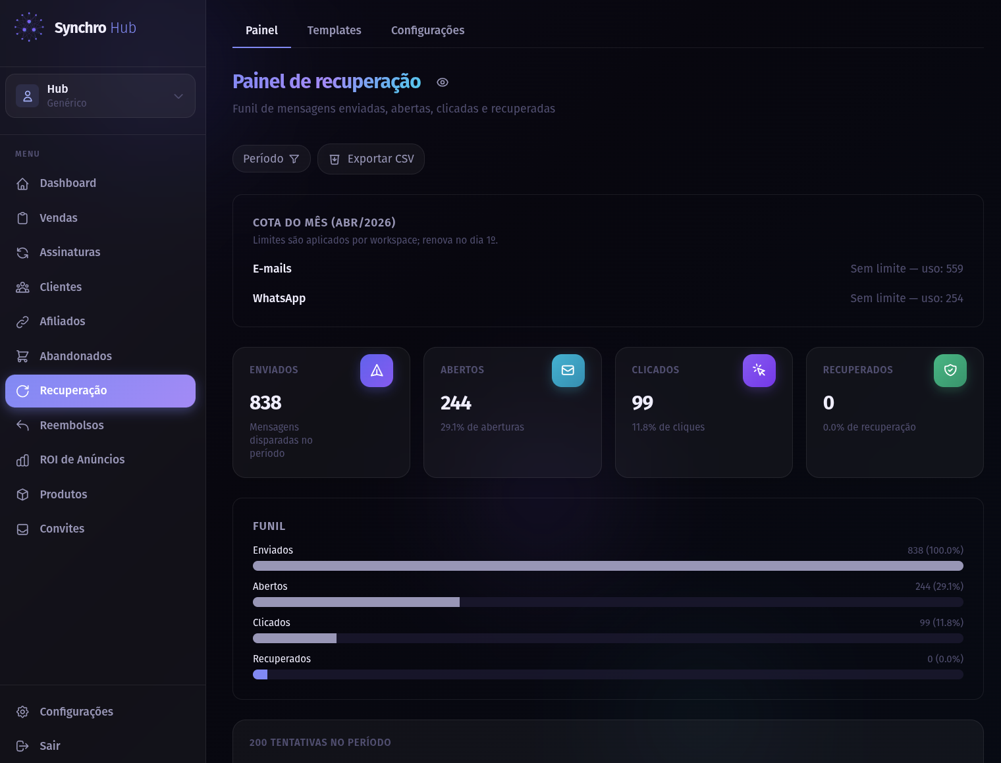The image size is (1001, 763).
Task: Click the Clientes people icon
Action: (22, 287)
